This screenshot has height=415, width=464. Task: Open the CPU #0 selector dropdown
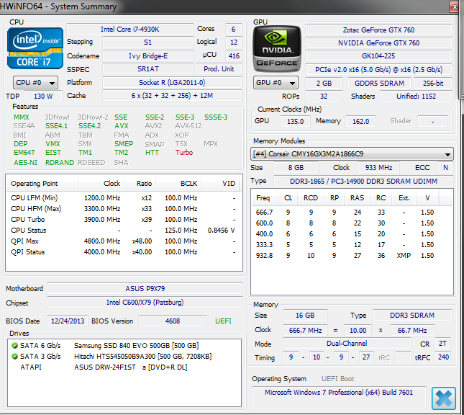[x=35, y=83]
